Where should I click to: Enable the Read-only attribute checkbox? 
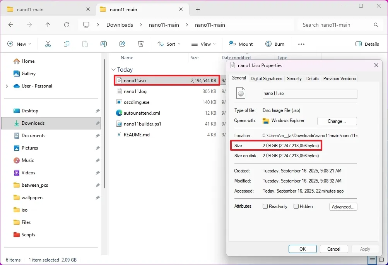coord(265,206)
